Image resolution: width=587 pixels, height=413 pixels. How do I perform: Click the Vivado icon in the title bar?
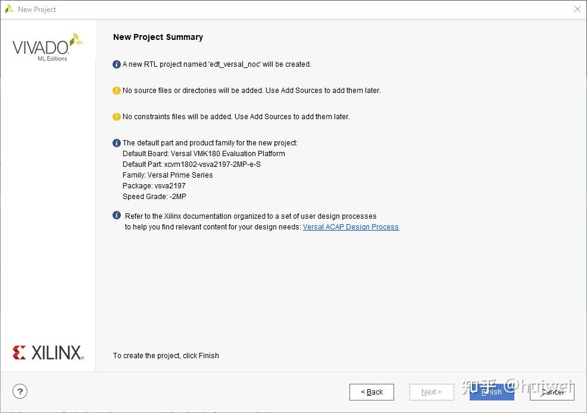[10, 9]
